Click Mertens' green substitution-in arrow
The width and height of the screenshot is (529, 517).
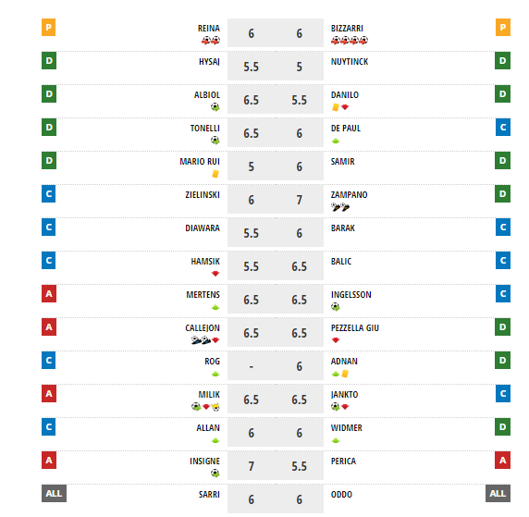pos(215,307)
